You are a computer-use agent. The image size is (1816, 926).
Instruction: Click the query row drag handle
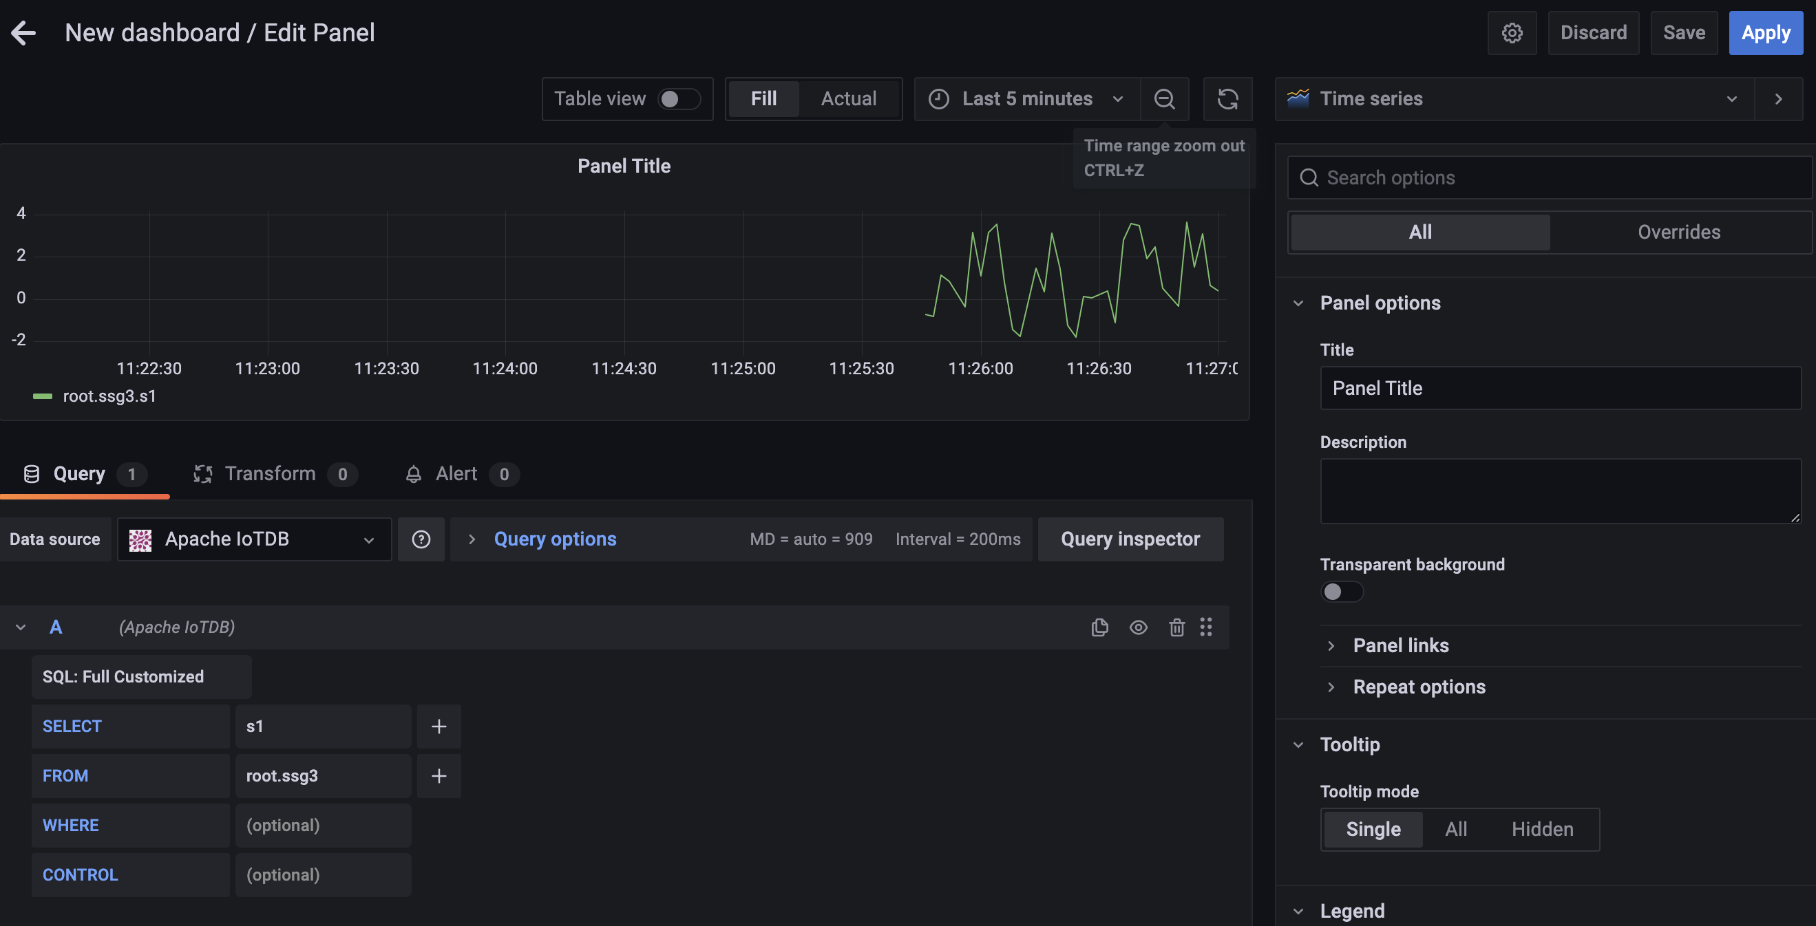click(1205, 627)
